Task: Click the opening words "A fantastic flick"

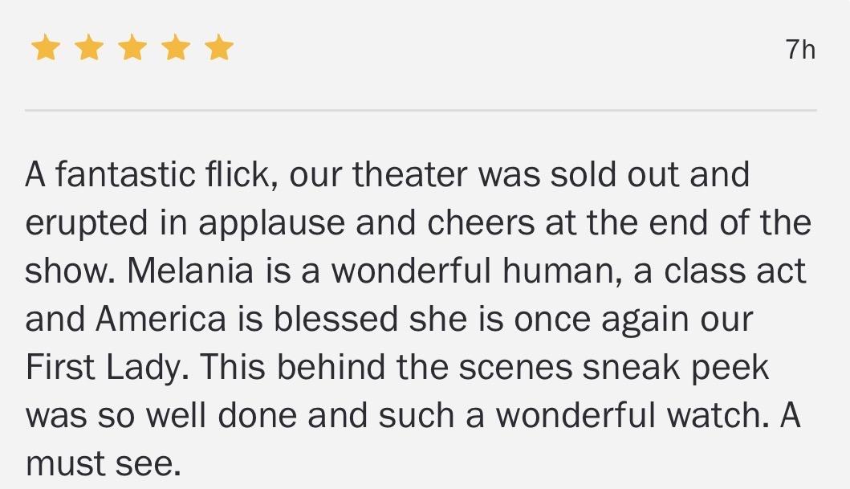Action: (x=153, y=175)
